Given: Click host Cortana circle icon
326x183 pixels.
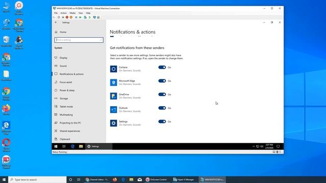Looking at the screenshot, I should pos(70,179).
